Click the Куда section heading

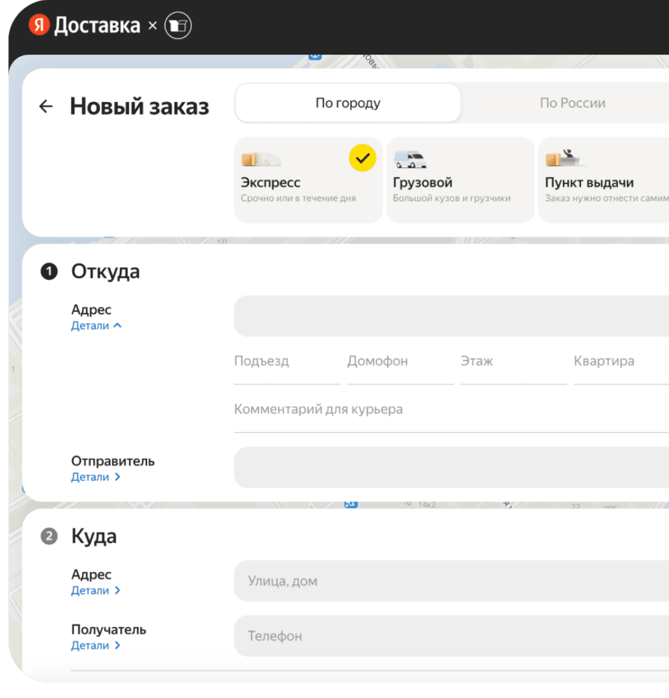pyautogui.click(x=94, y=536)
